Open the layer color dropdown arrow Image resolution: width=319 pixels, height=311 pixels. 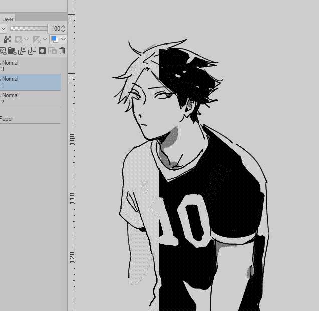point(64,39)
